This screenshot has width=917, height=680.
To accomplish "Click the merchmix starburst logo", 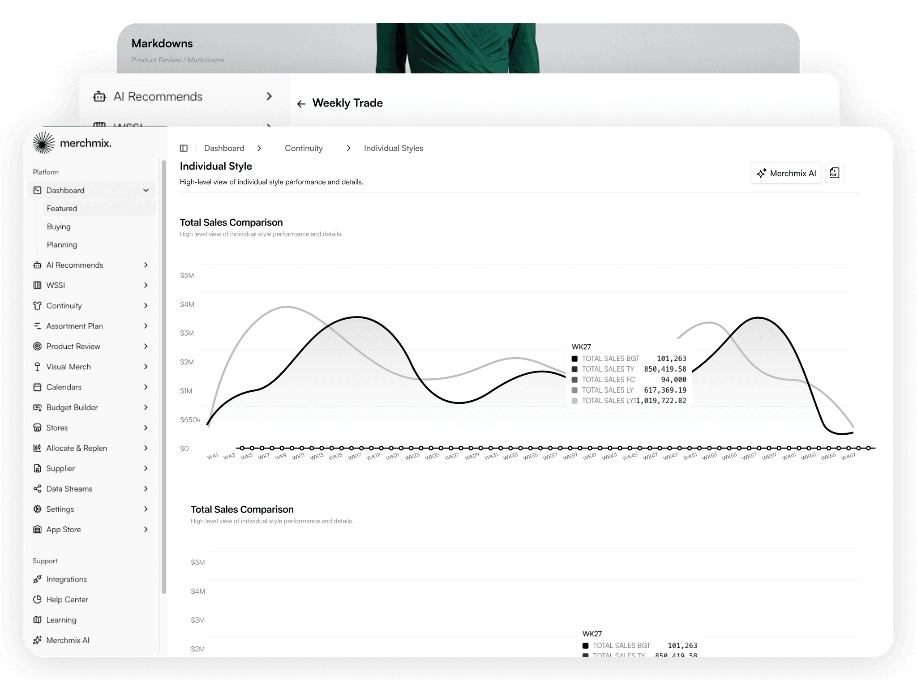I will pos(43,143).
